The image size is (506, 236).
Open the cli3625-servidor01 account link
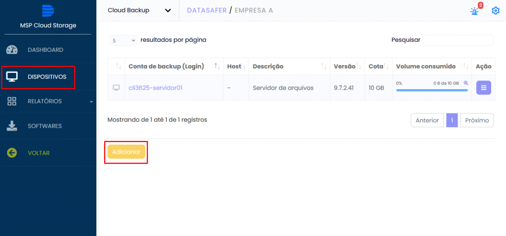156,88
